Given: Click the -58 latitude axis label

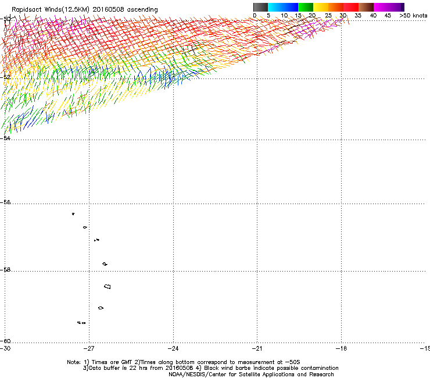Looking at the screenshot, I should coord(5,270).
